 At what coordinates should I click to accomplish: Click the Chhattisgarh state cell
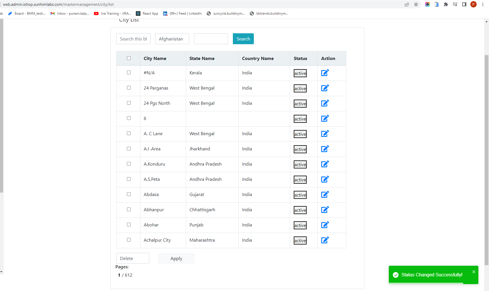pos(202,210)
